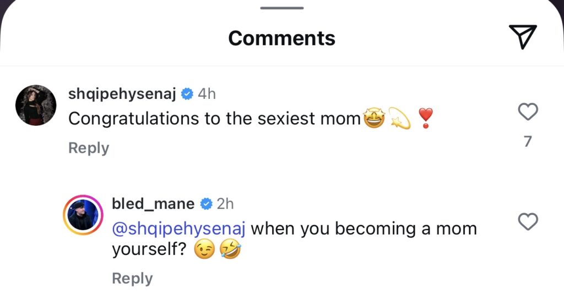The height and width of the screenshot is (295, 564).
Task: Click the red heart exclamation emoji
Action: coord(425,118)
